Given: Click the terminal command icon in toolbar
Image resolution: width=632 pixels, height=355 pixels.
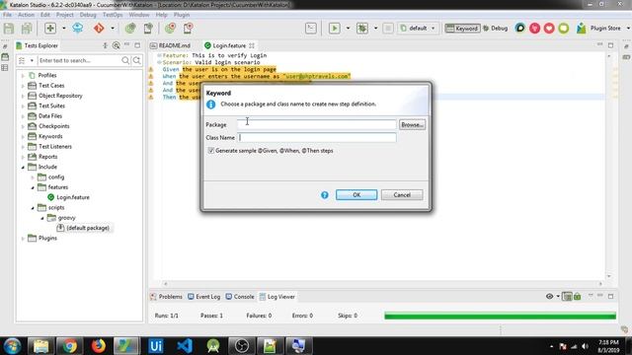Looking at the screenshot, I should [x=311, y=29].
